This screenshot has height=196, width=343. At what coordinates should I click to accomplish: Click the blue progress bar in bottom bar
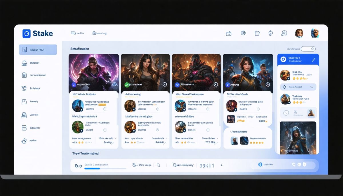[x=92, y=169]
